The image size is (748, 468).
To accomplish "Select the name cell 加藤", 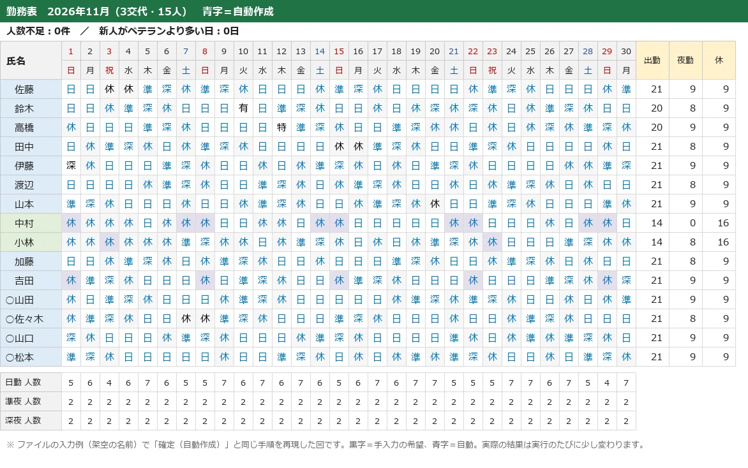I will tap(31, 261).
